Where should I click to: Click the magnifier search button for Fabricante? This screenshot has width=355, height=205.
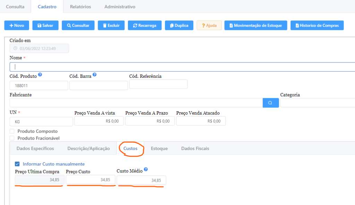[270, 103]
